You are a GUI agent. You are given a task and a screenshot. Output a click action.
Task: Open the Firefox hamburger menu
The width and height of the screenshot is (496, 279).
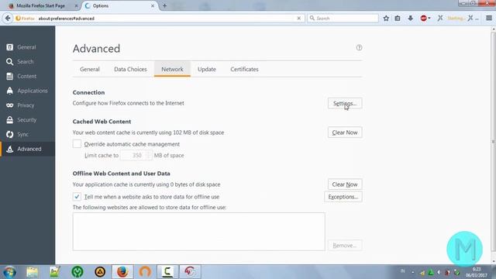[x=489, y=19]
